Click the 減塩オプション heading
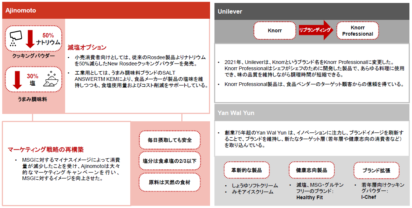This screenshot has width=412, height=208. point(87,47)
